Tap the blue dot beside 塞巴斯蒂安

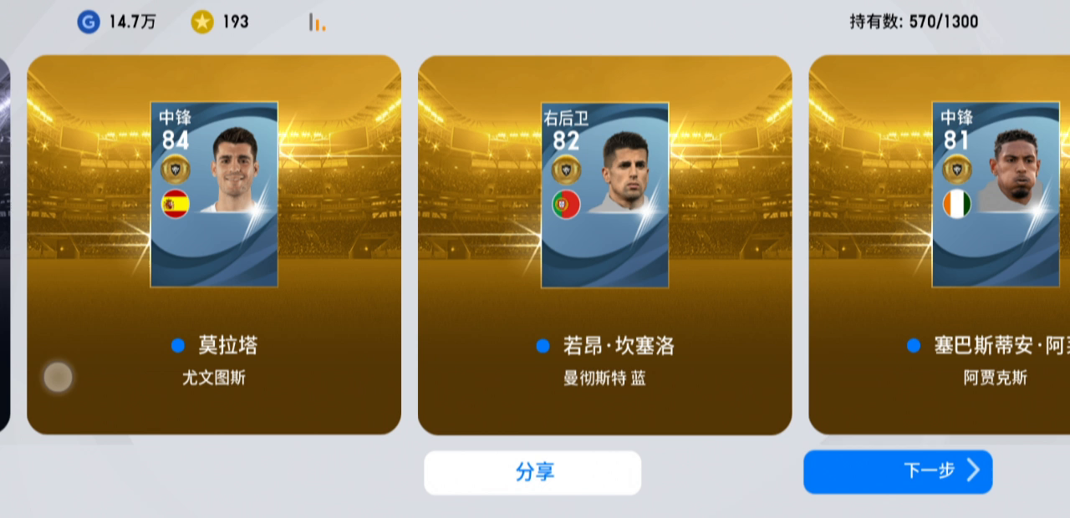pos(914,345)
